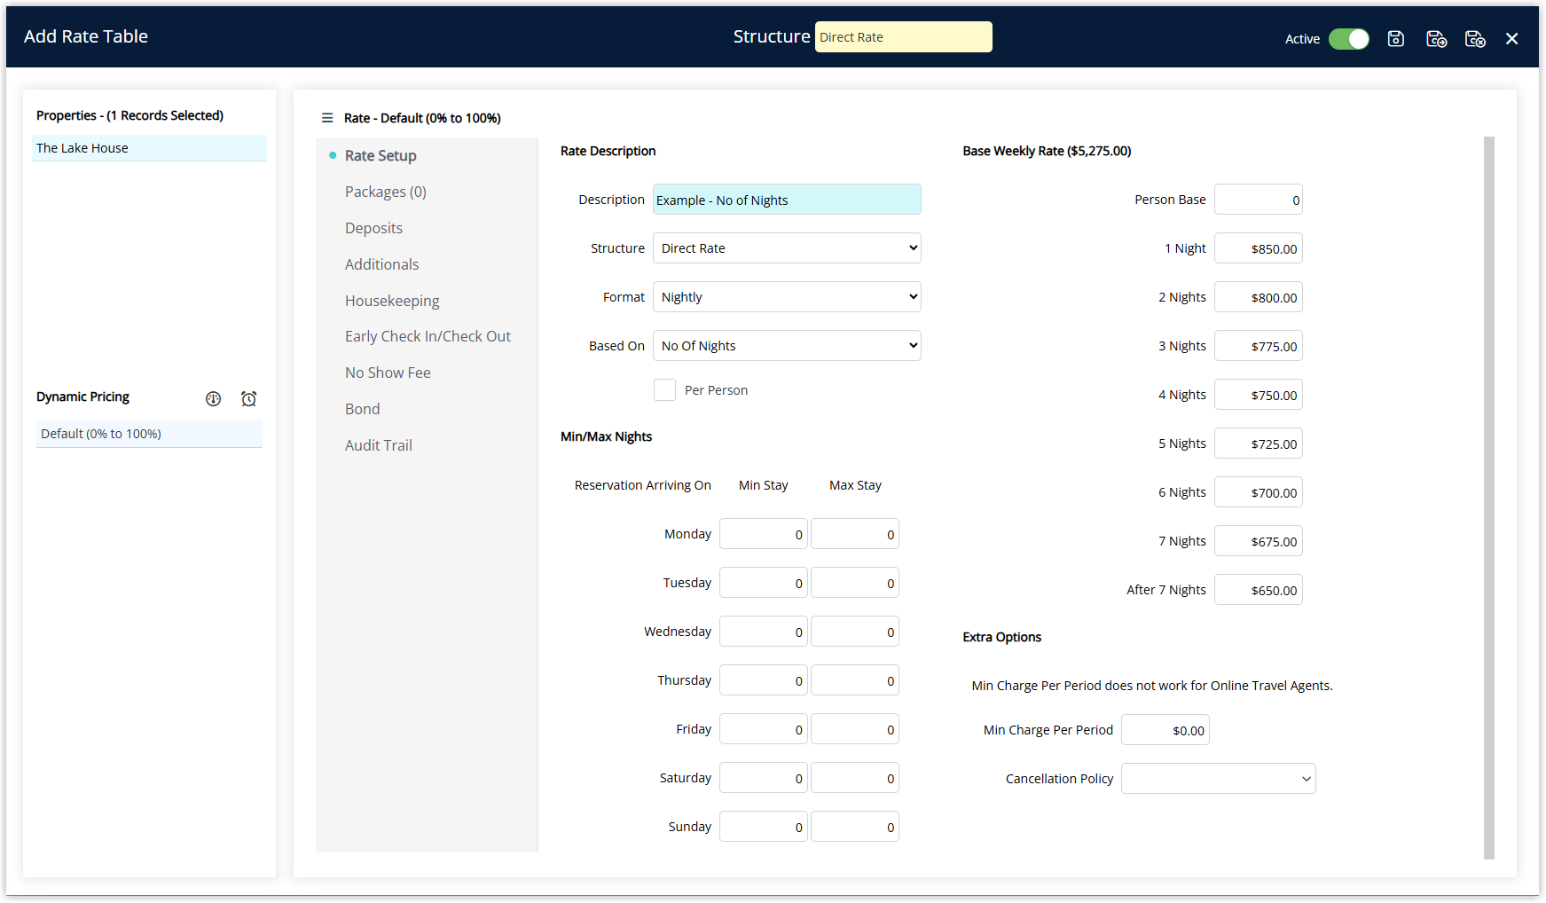Edit the 5 Nights rate field
This screenshot has width=1546, height=903.
click(x=1259, y=444)
